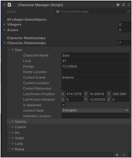Image resolution: width=132 pixels, height=158 pixels.
Task: Uncheck the Is Spawned checkbox
Action: (x=63, y=105)
